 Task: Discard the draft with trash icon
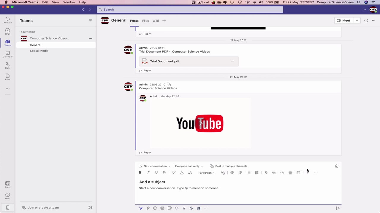click(x=337, y=166)
